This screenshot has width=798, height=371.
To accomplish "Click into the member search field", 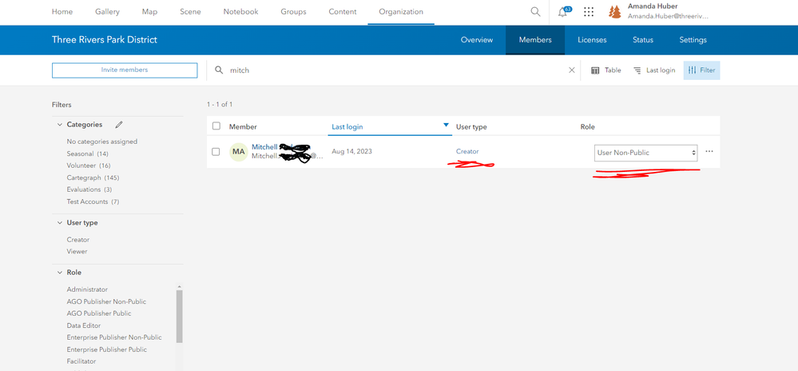I will 395,70.
